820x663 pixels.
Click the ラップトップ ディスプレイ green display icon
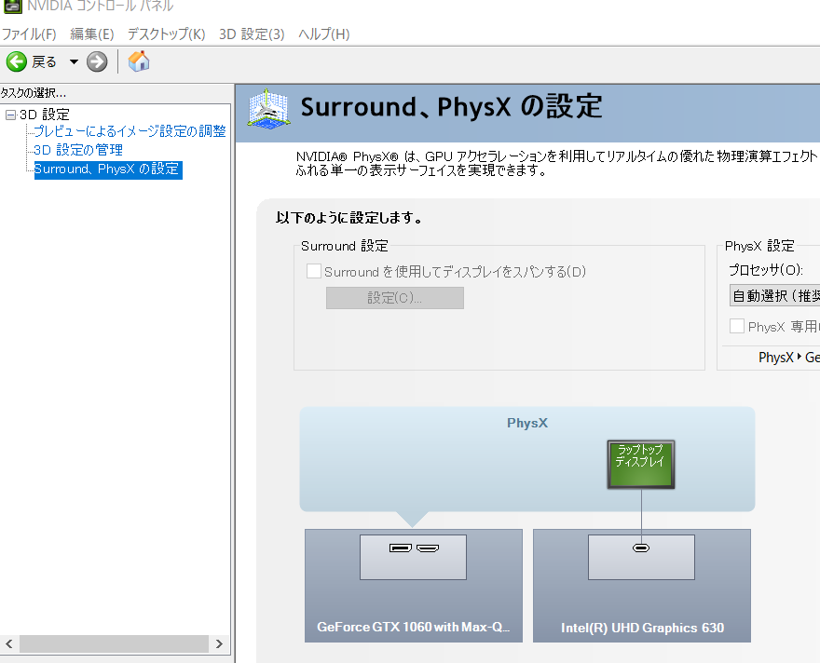point(641,465)
